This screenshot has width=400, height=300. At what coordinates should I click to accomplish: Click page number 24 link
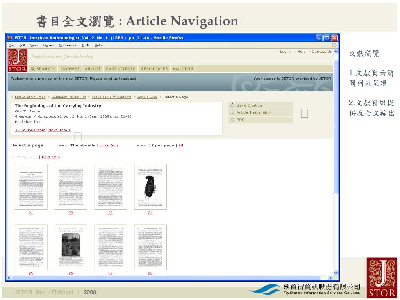pos(150,213)
